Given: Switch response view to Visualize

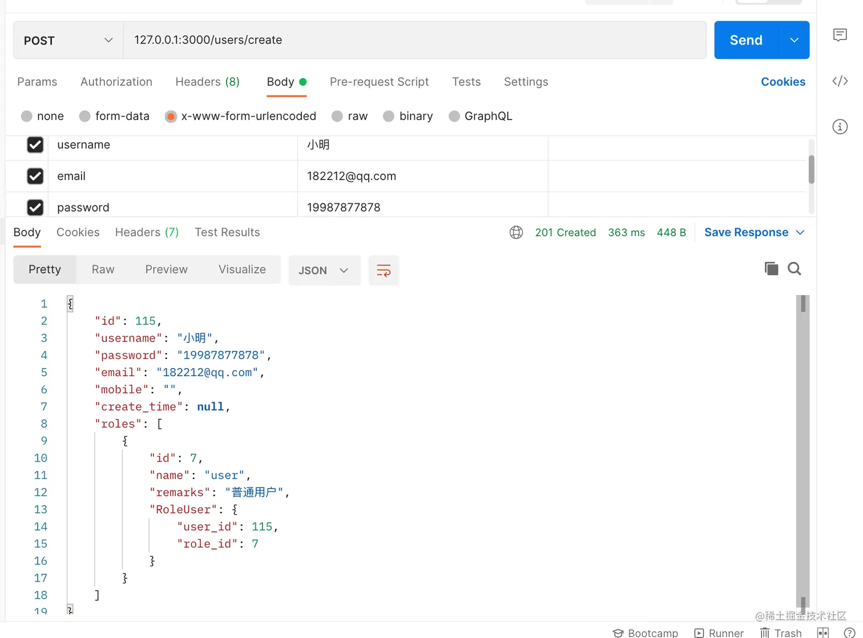Looking at the screenshot, I should tap(242, 269).
